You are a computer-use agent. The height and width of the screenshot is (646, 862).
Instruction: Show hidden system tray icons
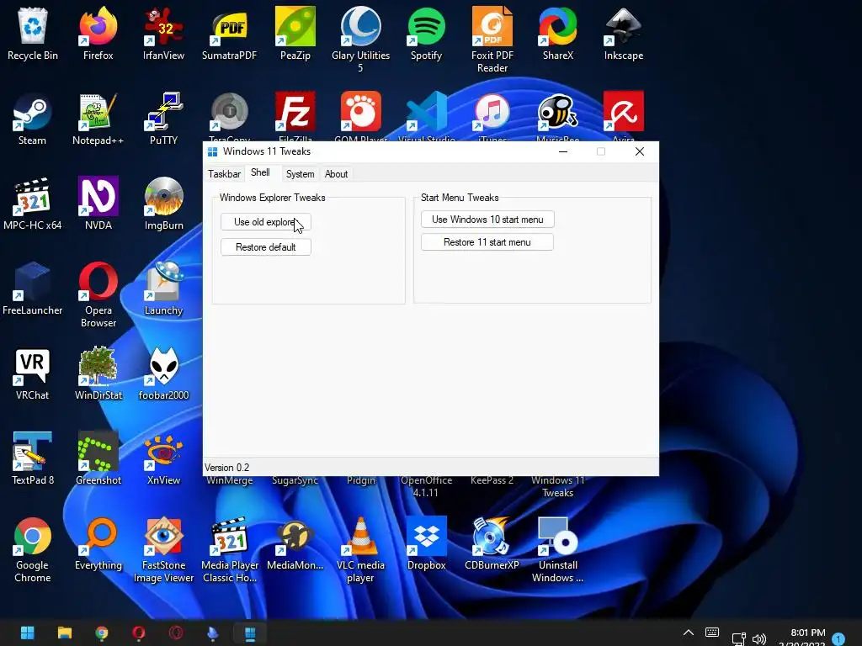click(689, 633)
